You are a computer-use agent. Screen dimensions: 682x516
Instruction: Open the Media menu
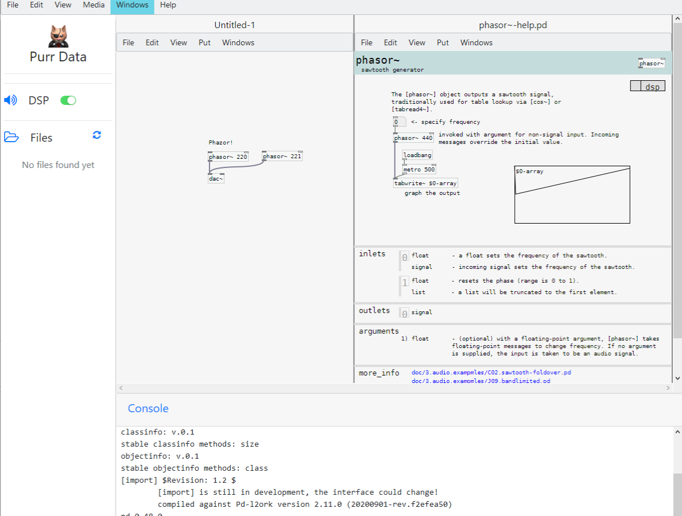tap(94, 5)
